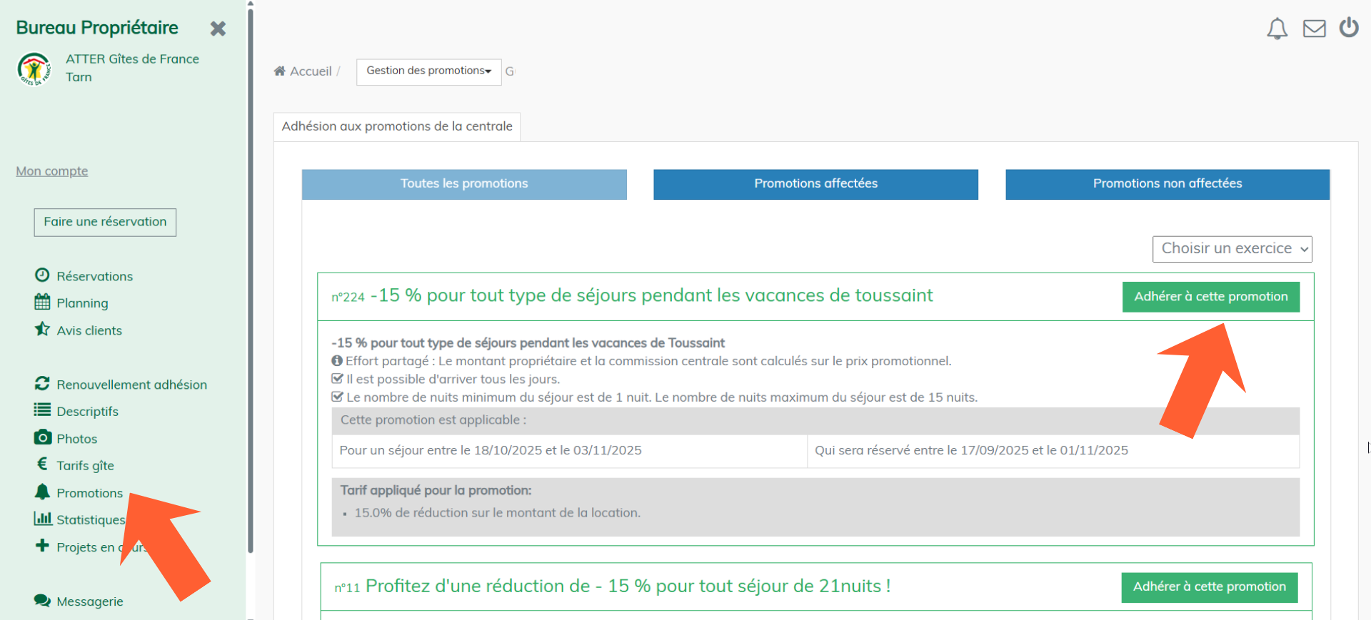Adhere to promotion n°11 for 21 nuits
This screenshot has width=1371, height=620.
1209,587
